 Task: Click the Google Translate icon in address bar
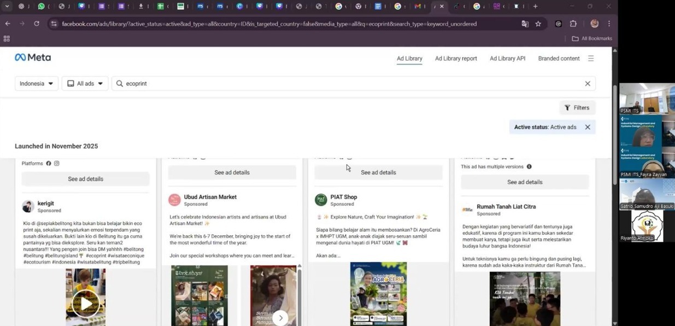click(x=525, y=24)
